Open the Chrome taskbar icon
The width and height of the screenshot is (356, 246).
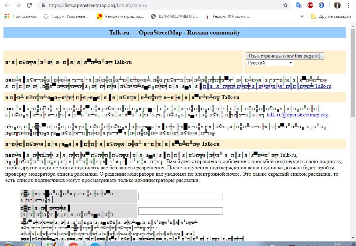73,244
